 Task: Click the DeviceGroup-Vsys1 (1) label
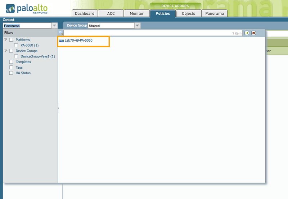pyautogui.click(x=38, y=56)
